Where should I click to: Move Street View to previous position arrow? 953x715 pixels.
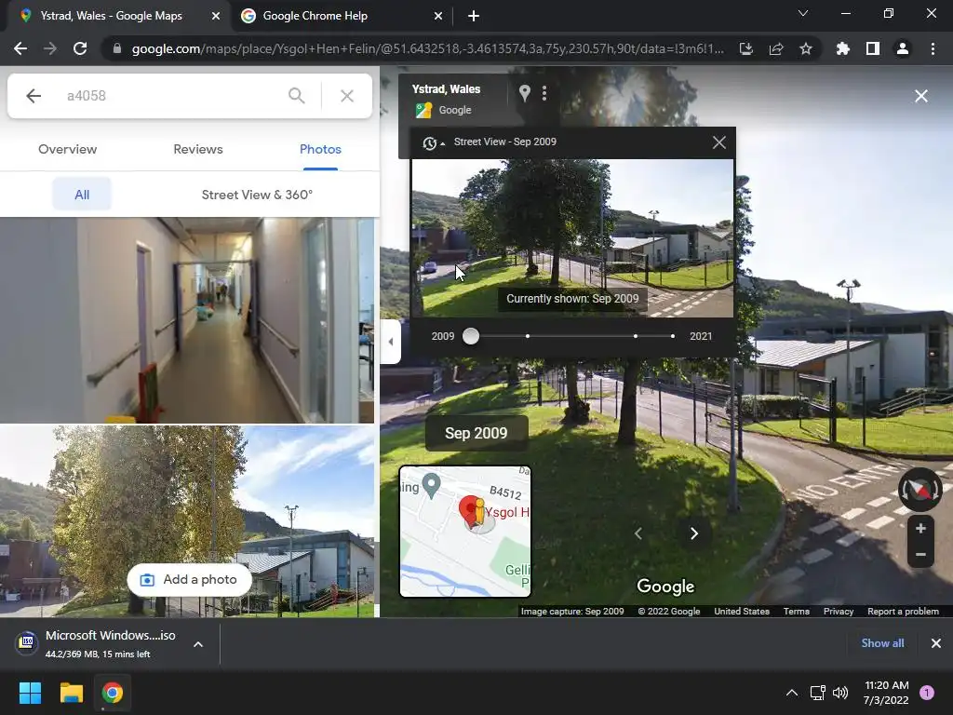638,533
